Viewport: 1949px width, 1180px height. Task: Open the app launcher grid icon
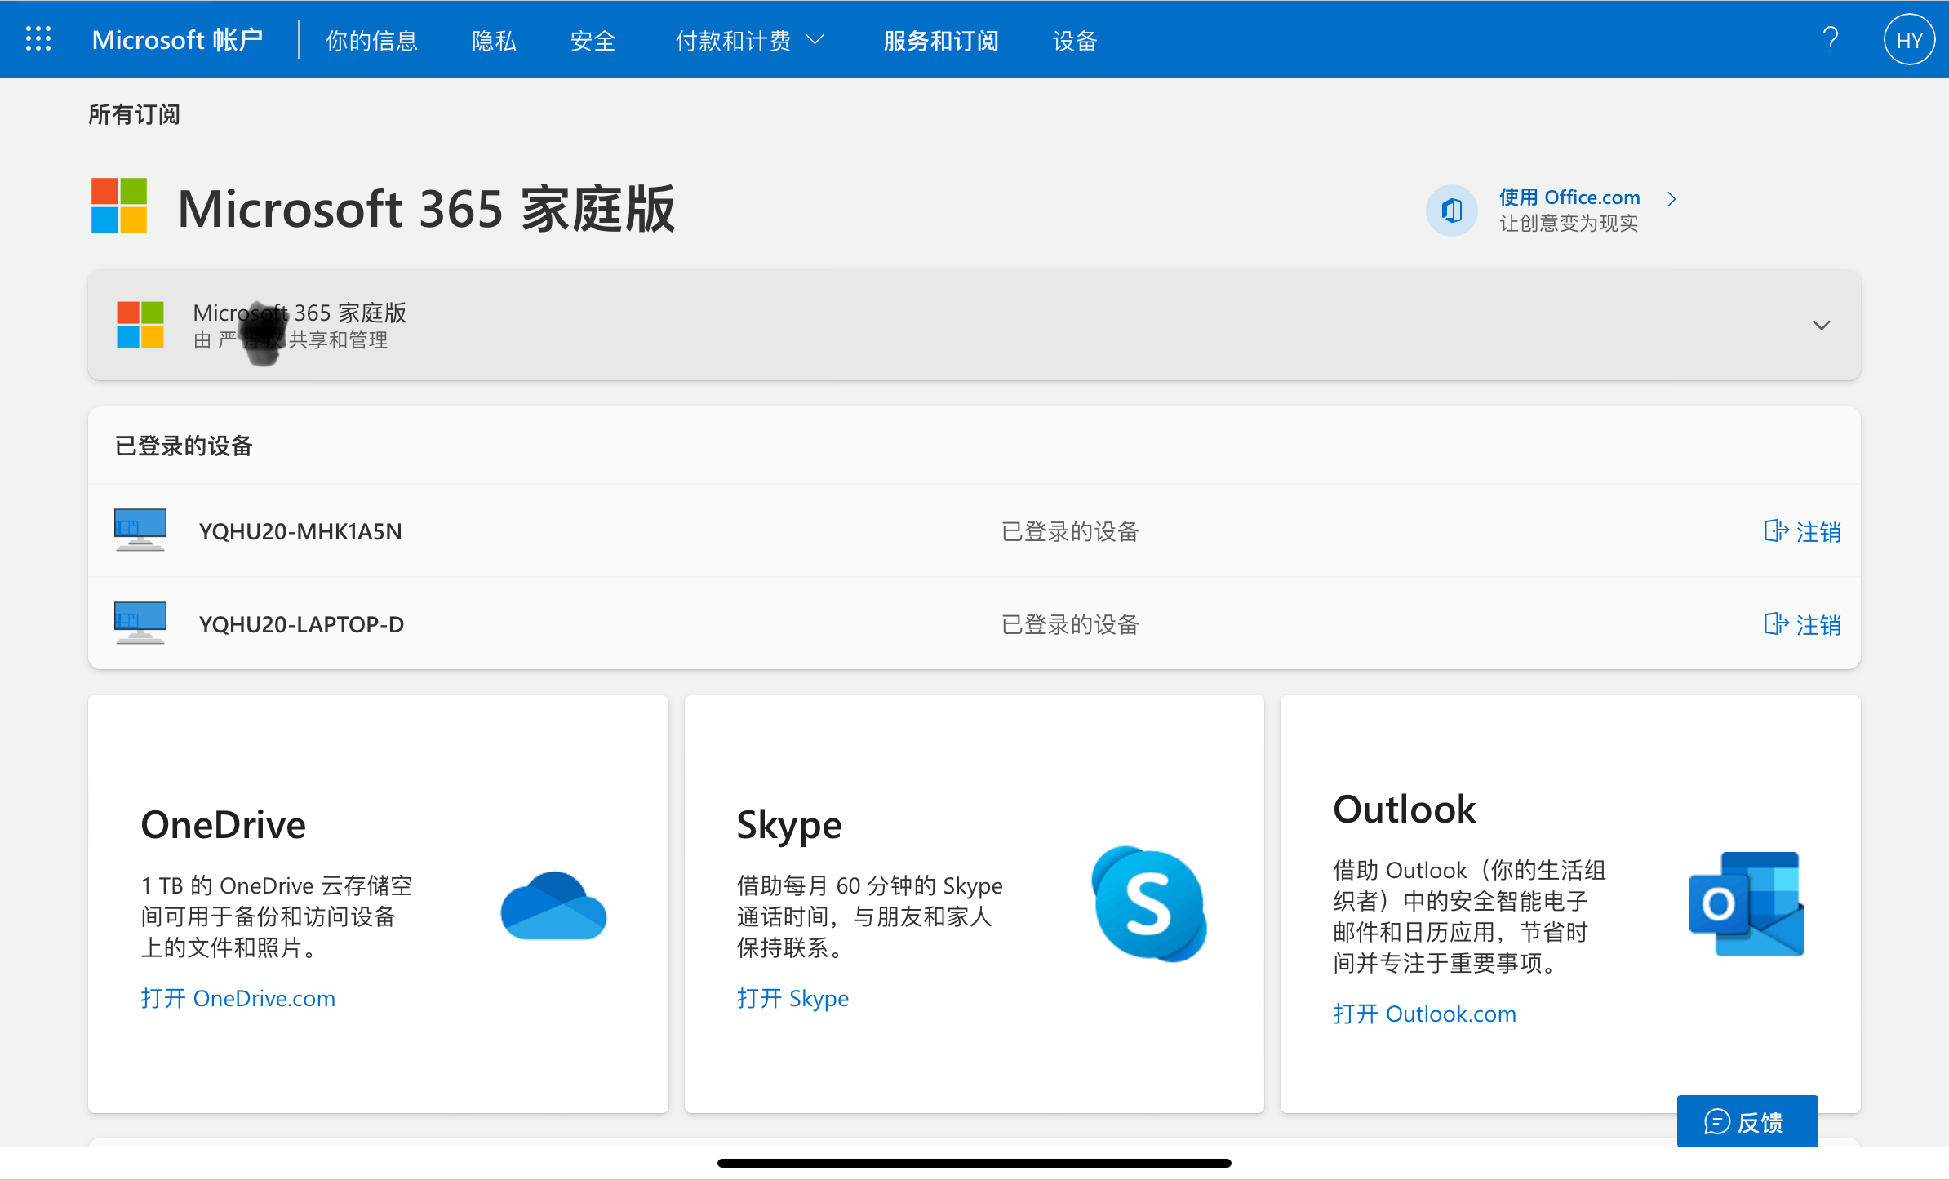pyautogui.click(x=38, y=39)
